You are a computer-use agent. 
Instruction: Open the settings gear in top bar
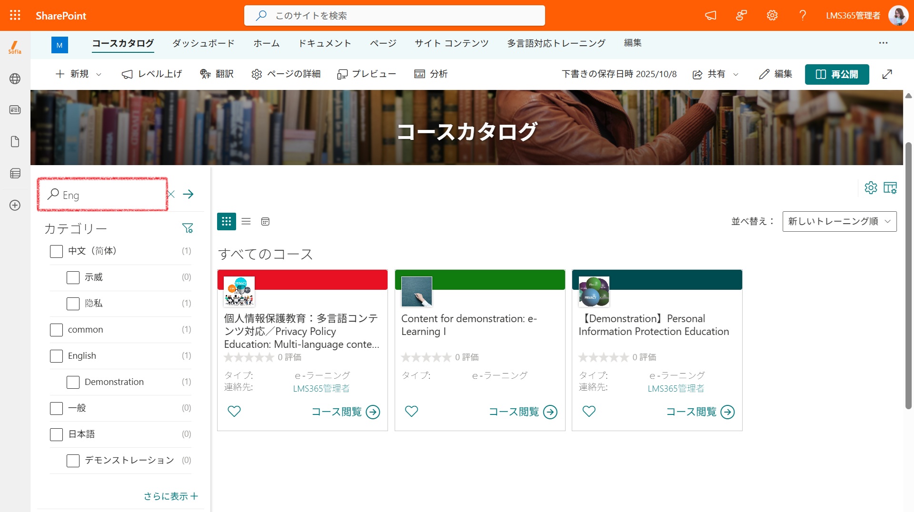772,15
